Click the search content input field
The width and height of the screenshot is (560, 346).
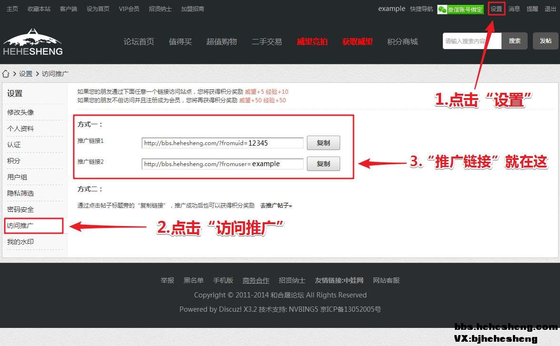click(x=471, y=41)
